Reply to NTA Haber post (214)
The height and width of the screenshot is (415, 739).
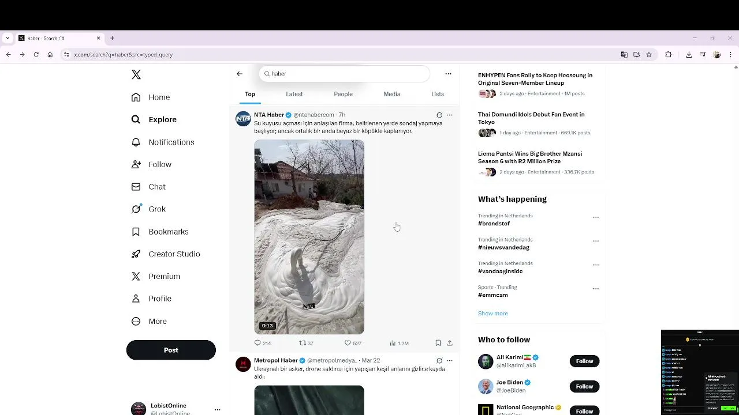tap(263, 343)
